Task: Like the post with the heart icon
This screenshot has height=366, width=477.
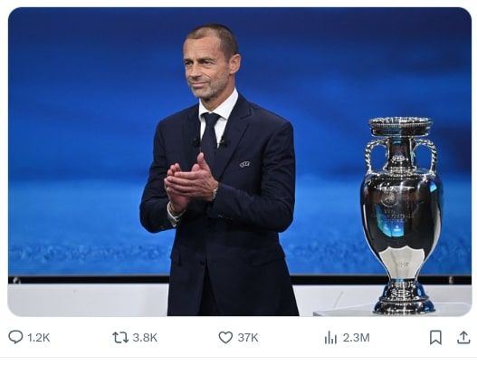Action: (225, 338)
